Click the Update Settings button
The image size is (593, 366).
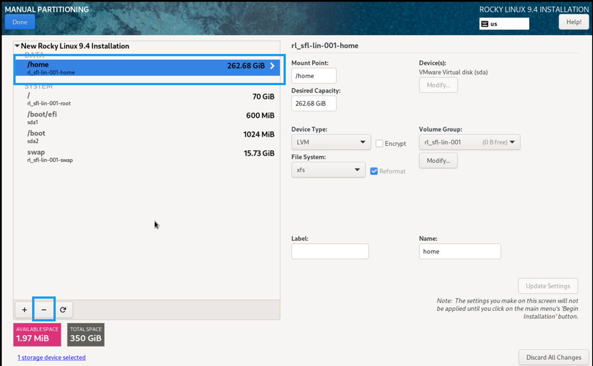(548, 286)
